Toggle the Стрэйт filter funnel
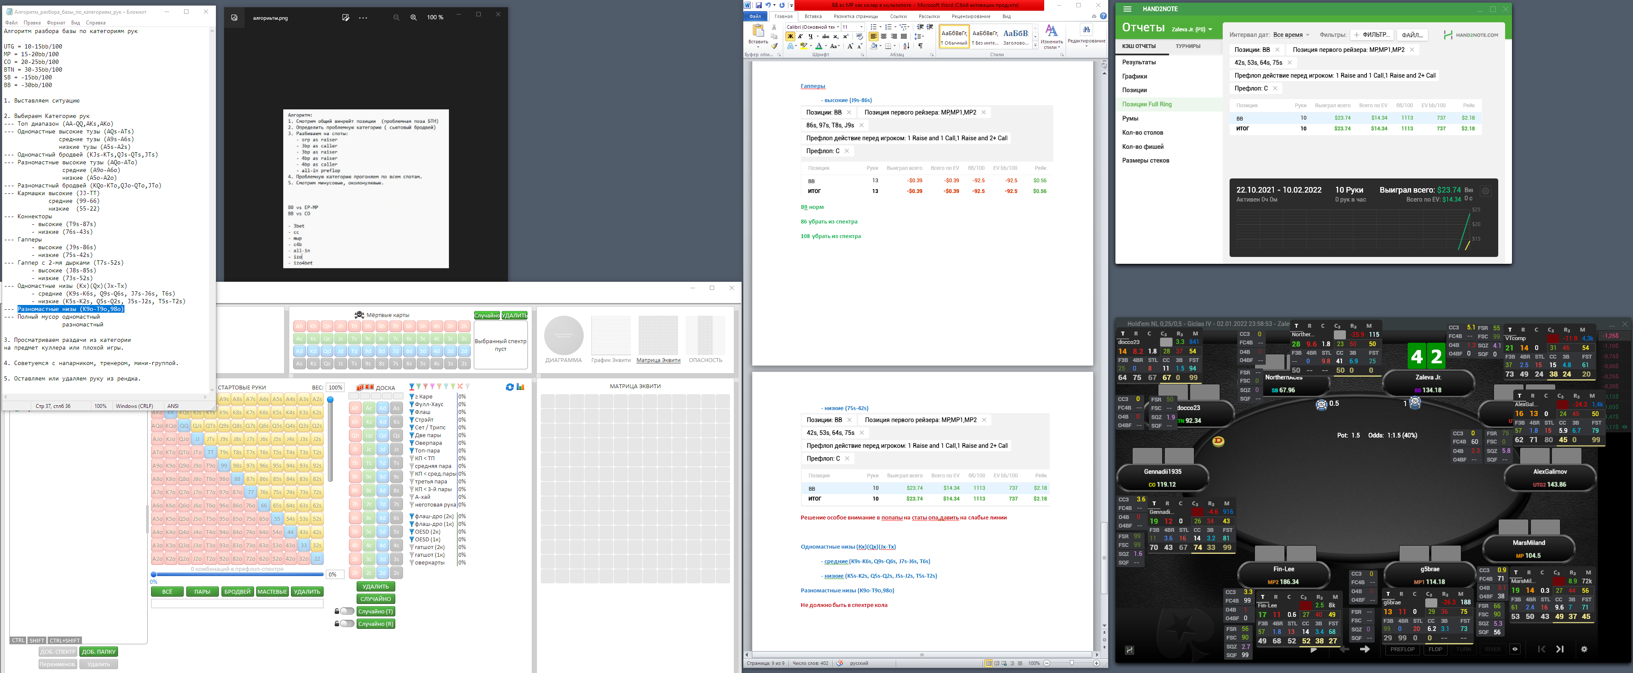Screen dimensions: 1633x673 412,419
